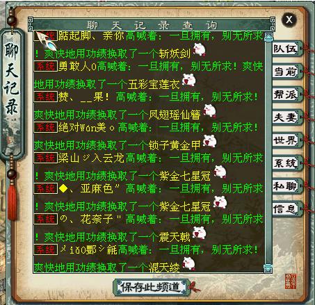315x305 pixels.
Task: Click the bear emoticon after 斩妖剑
Action: [199, 49]
